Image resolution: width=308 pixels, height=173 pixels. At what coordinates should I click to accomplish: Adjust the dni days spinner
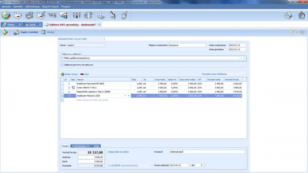coord(204,166)
